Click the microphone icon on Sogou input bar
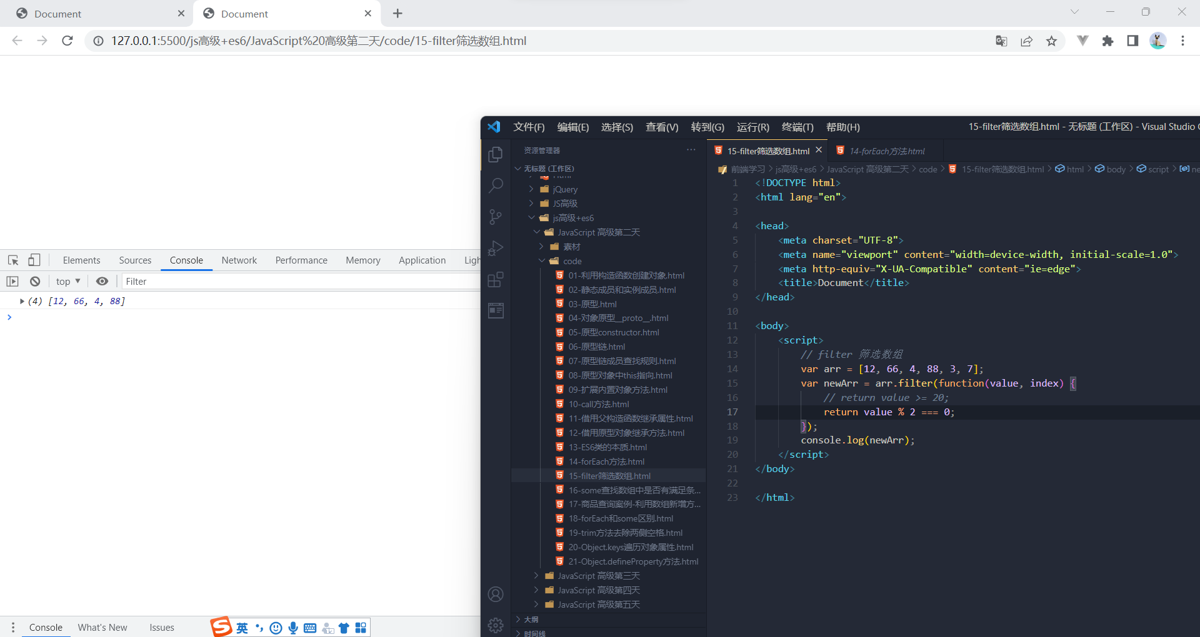This screenshot has height=637, width=1200. (x=293, y=627)
